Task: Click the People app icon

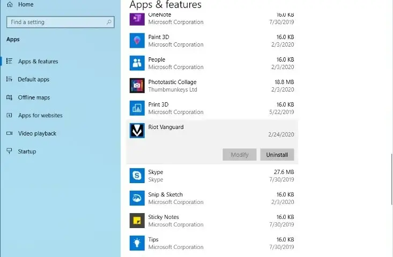Action: pyautogui.click(x=137, y=63)
